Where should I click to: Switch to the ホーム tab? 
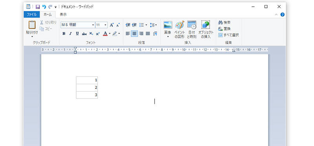pyautogui.click(x=47, y=14)
